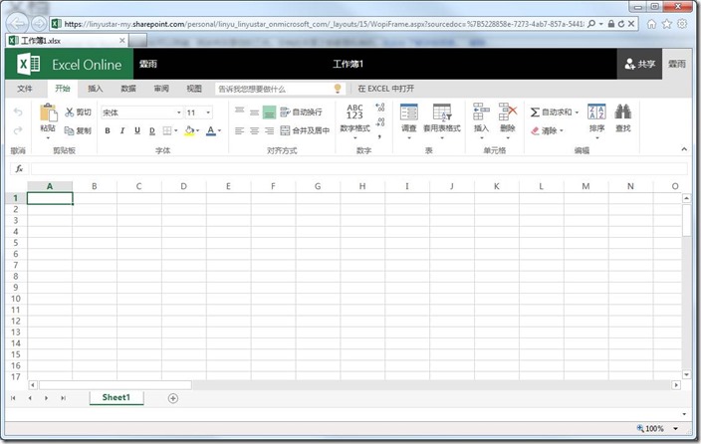Click the Undo arrow icon
The image size is (701, 444).
18,111
